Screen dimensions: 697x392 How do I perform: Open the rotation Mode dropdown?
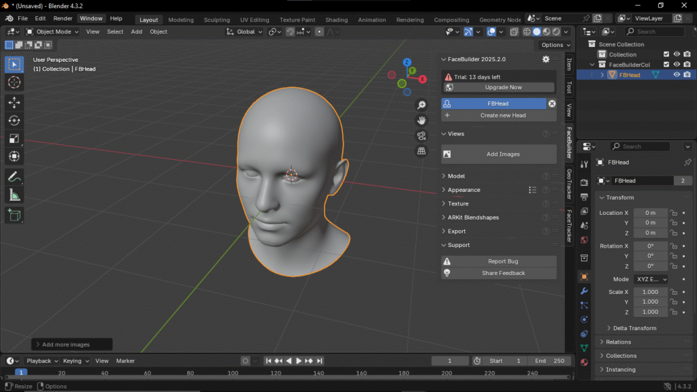point(650,279)
